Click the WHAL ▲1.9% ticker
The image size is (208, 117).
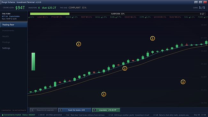(x=101, y=17)
